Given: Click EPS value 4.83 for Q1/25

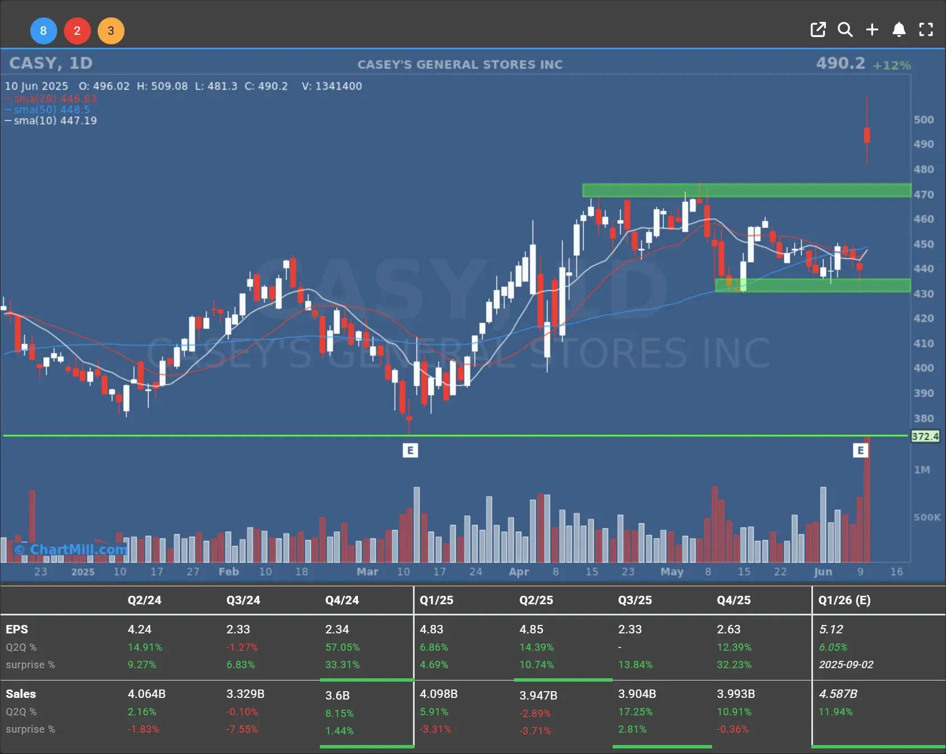Looking at the screenshot, I should (431, 629).
